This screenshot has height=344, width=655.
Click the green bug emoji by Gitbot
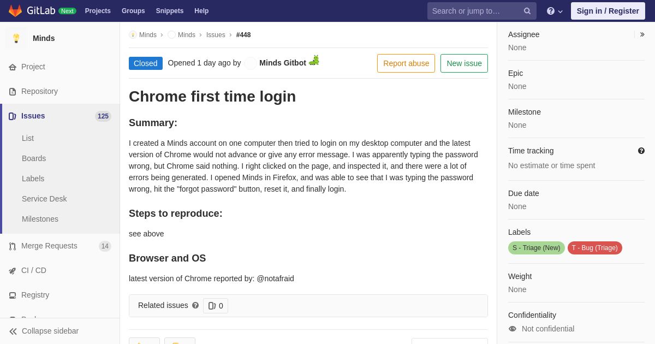[x=314, y=60]
